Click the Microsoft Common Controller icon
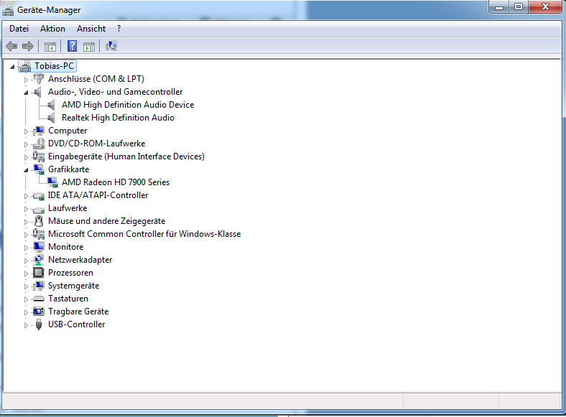Screen dimensions: 566x417 (39, 234)
